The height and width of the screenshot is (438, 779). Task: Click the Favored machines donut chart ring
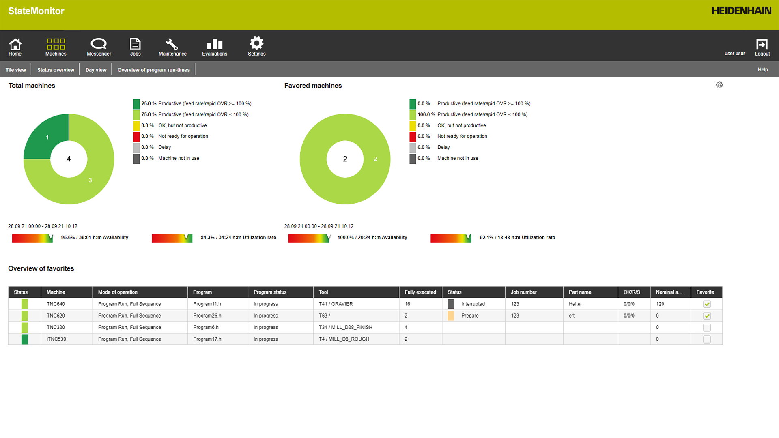(375, 159)
